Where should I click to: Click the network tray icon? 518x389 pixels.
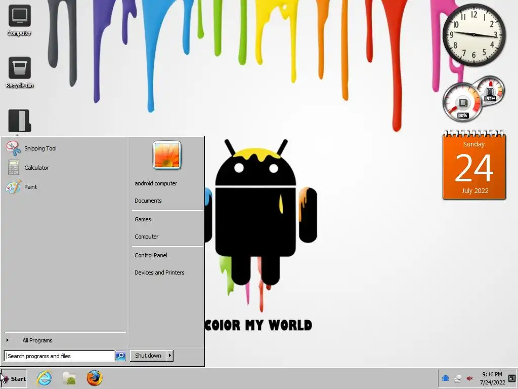(x=457, y=378)
